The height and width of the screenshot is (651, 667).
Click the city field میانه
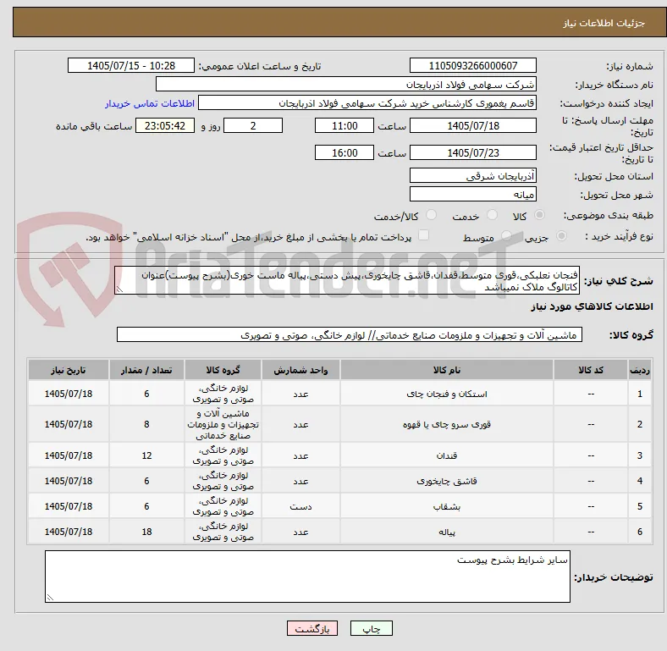tap(472, 194)
